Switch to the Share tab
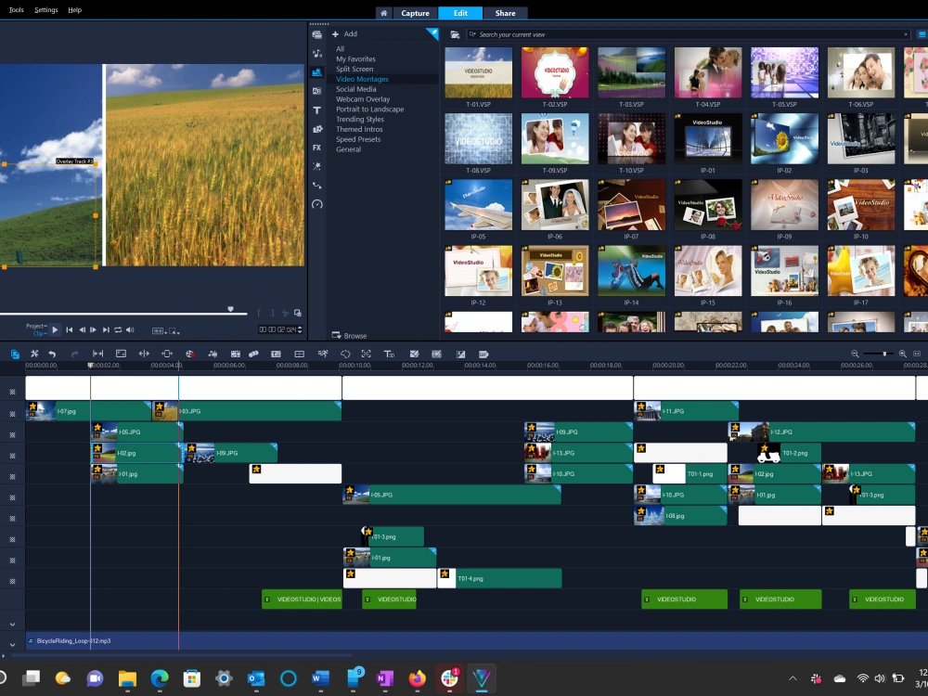Viewport: 928px width, 696px height. pyautogui.click(x=505, y=13)
